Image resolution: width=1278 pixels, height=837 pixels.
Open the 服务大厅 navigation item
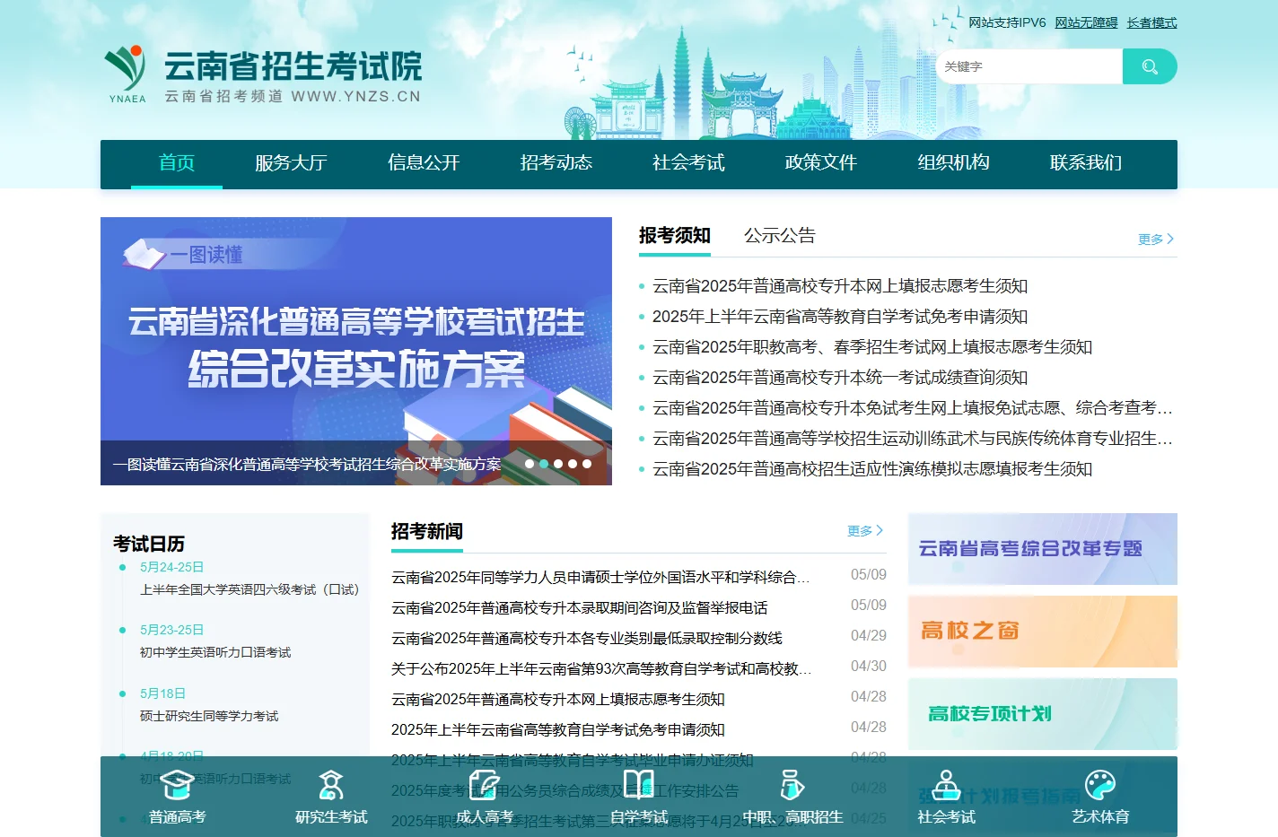[291, 163]
